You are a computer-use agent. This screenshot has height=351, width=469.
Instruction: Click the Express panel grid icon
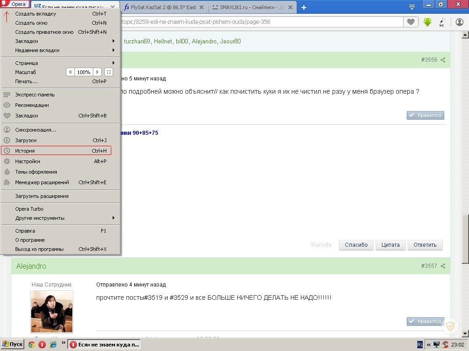click(7, 95)
